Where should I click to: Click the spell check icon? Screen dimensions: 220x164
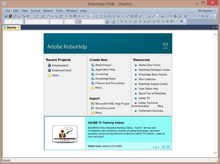click(x=37, y=16)
